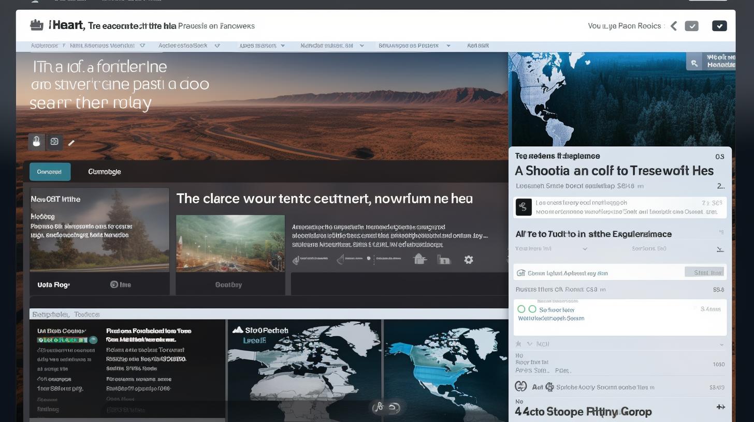Toggle the dark checkmark box in header

point(719,26)
